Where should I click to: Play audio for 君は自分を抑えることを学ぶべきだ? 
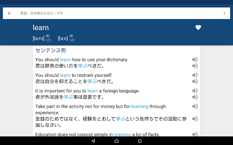(195, 81)
